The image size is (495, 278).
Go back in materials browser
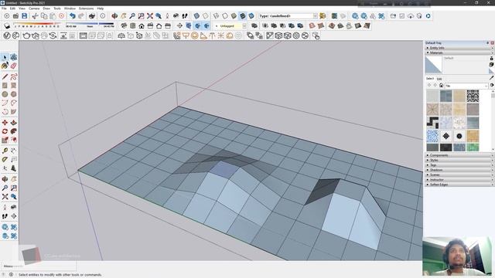[x=429, y=86]
